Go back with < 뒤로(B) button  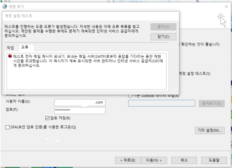pyautogui.click(x=128, y=160)
